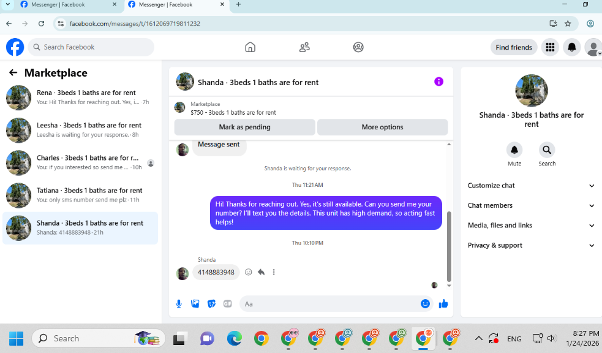
Task: Mute this conversation with the bell icon
Action: pyautogui.click(x=514, y=150)
